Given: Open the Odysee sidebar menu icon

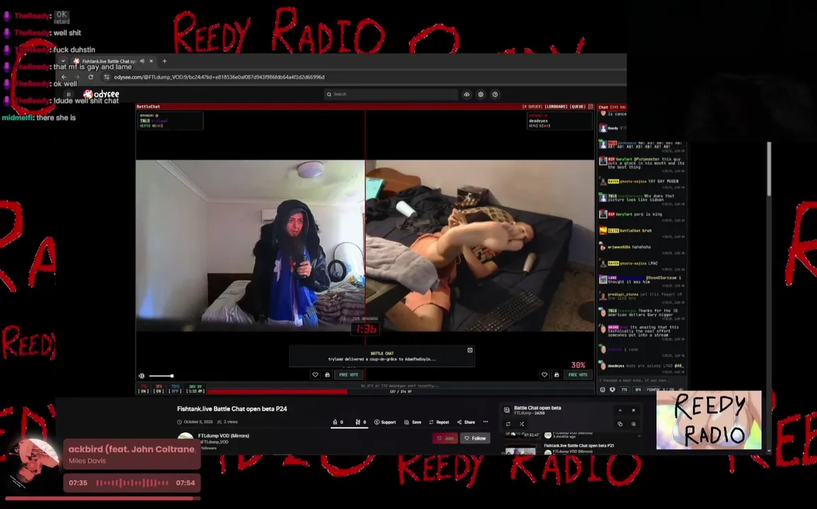Looking at the screenshot, I should (x=69, y=94).
